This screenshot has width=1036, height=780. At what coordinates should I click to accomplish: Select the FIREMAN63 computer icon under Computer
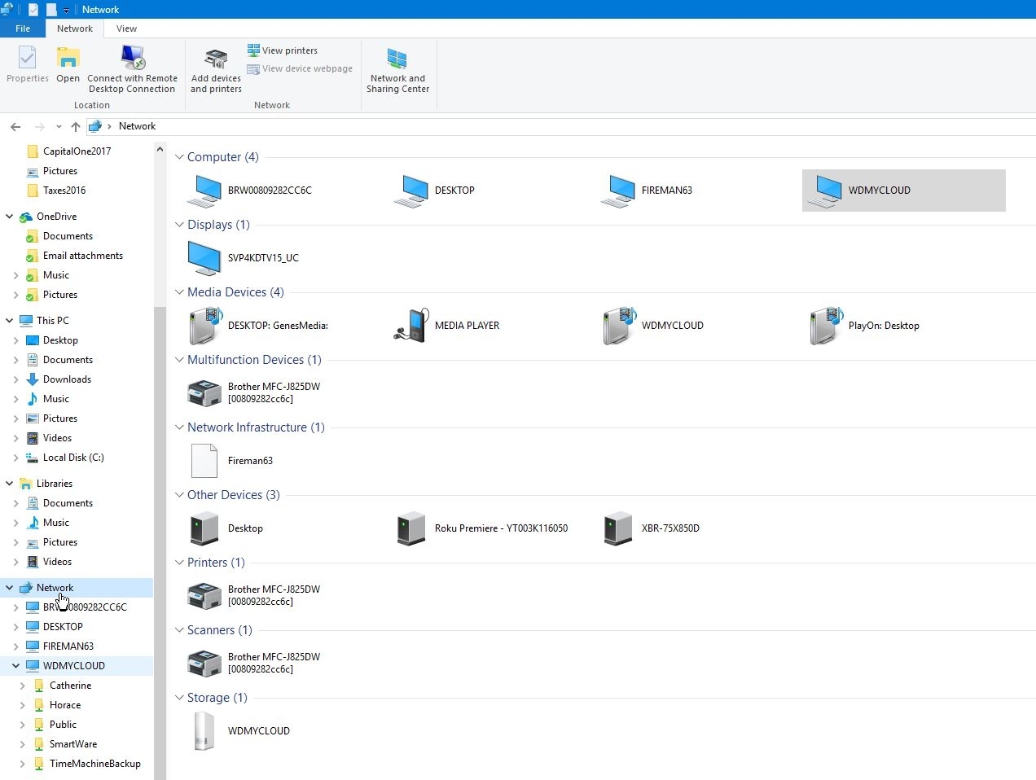tap(617, 191)
